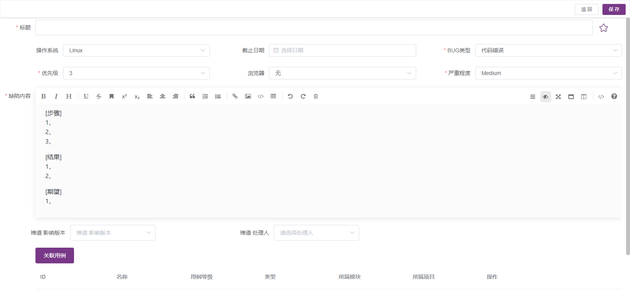The width and height of the screenshot is (630, 296).
Task: Click the [期望] text in editor
Action: 54,192
